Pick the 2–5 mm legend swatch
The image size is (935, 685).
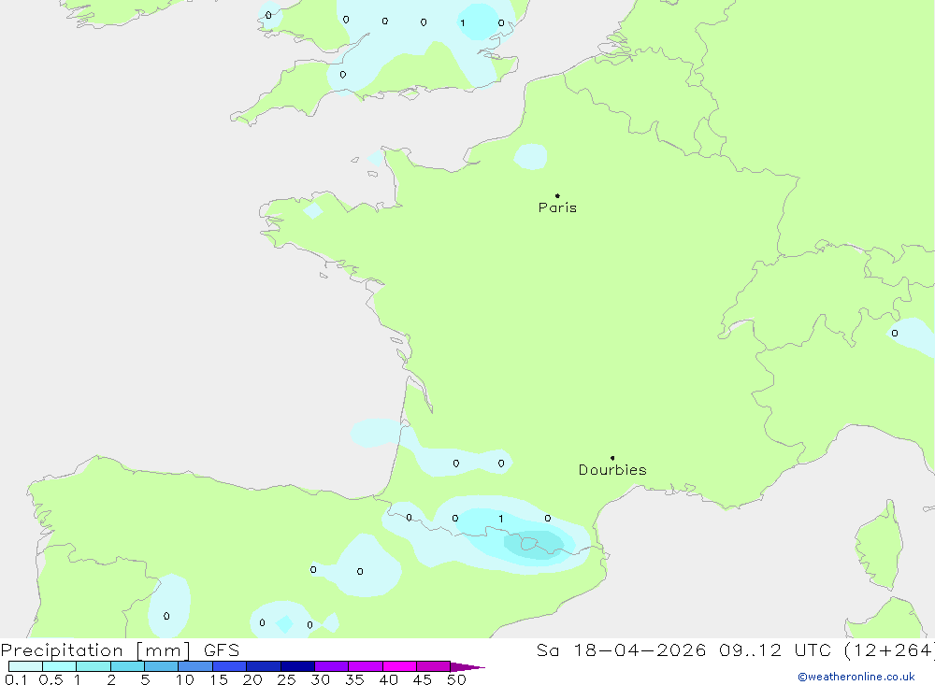127,666
